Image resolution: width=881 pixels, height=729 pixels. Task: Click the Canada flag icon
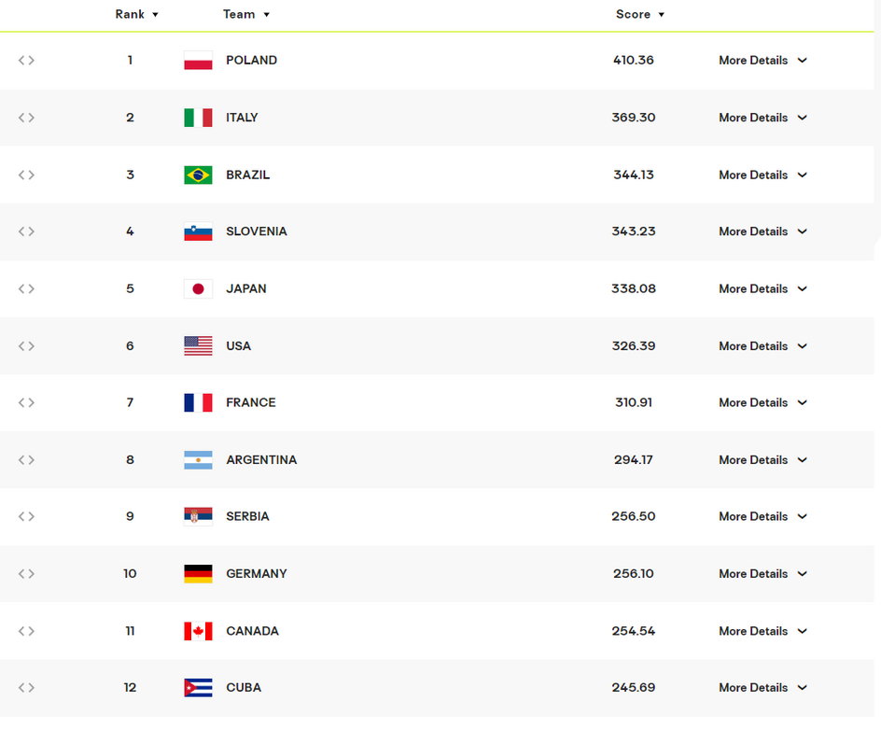point(198,631)
